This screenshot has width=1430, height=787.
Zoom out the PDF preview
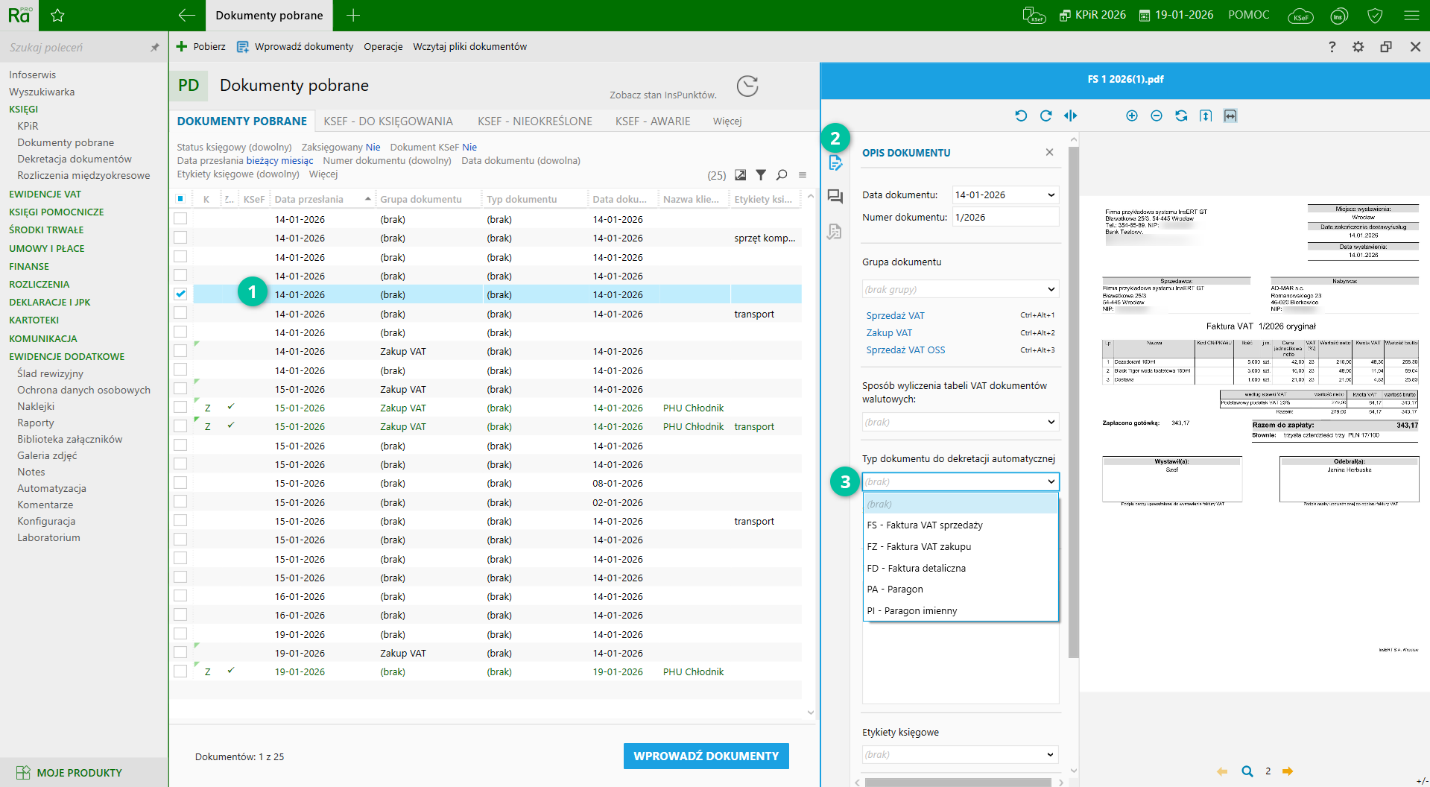(1156, 116)
